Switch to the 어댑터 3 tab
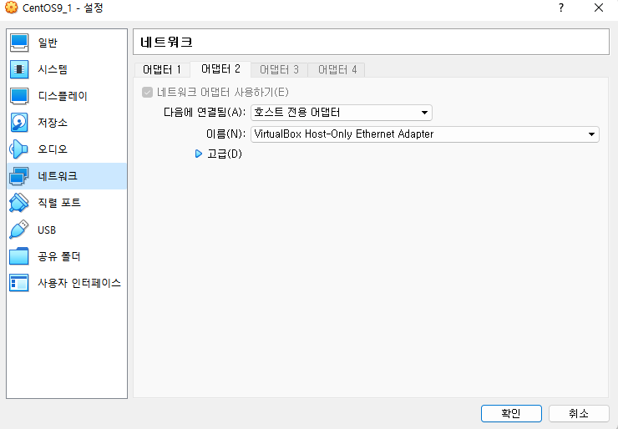The height and width of the screenshot is (429, 618). 279,70
